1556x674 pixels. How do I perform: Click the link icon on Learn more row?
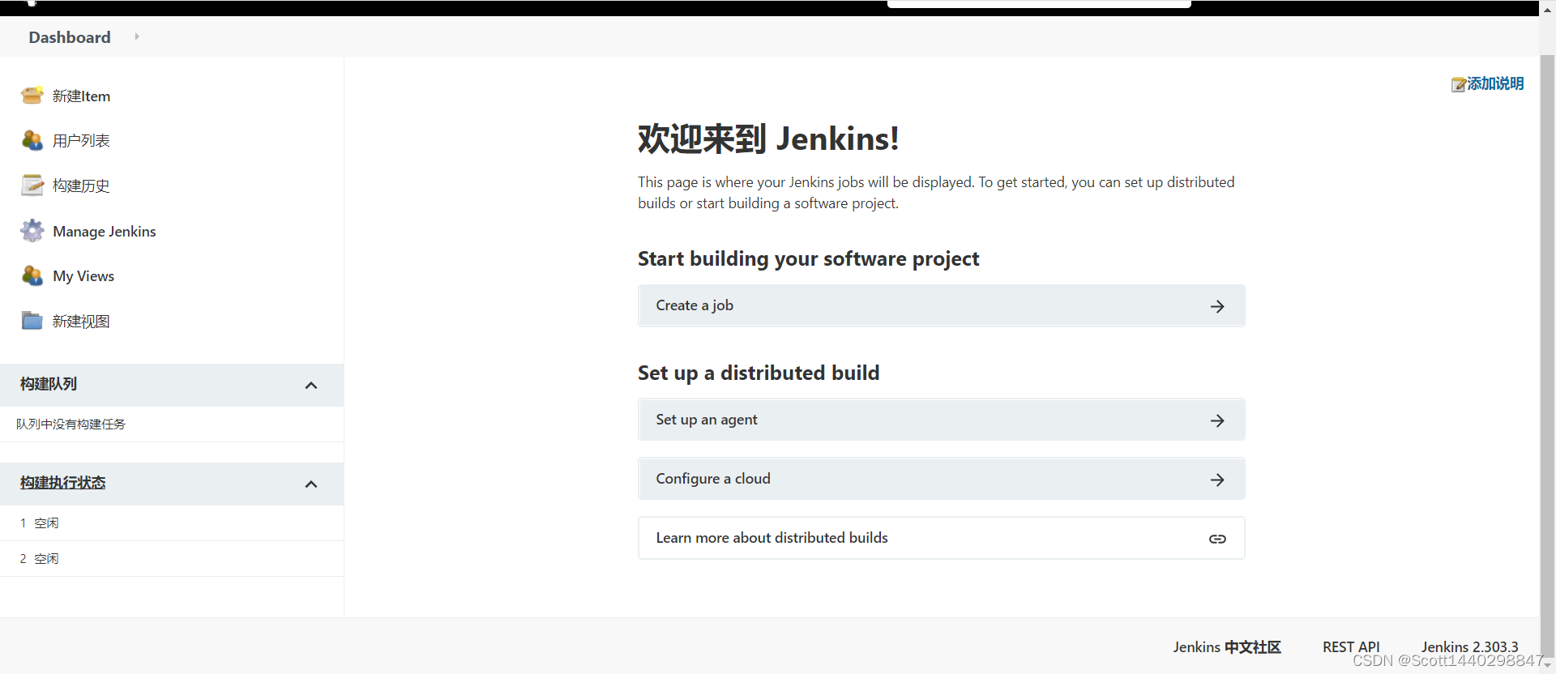(1217, 539)
